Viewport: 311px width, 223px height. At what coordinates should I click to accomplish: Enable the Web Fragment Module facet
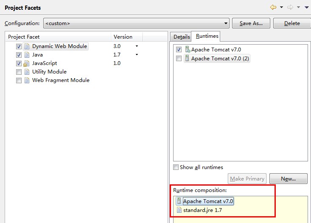[19, 80]
